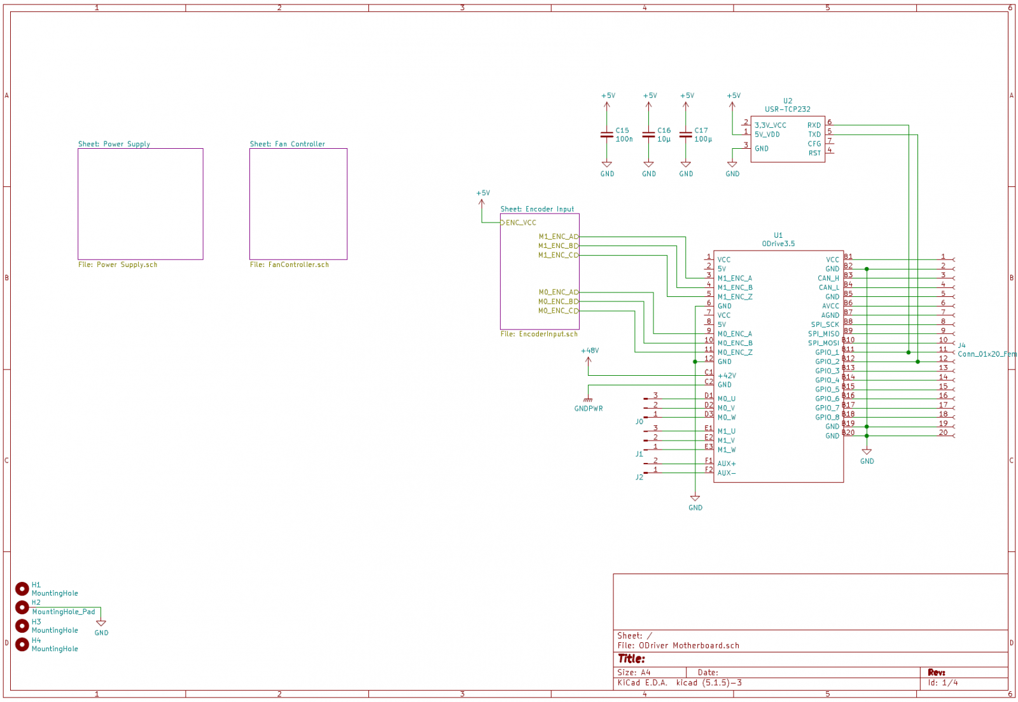
Task: Select the J4 Conn_01x20 connector label
Action: pyautogui.click(x=986, y=354)
